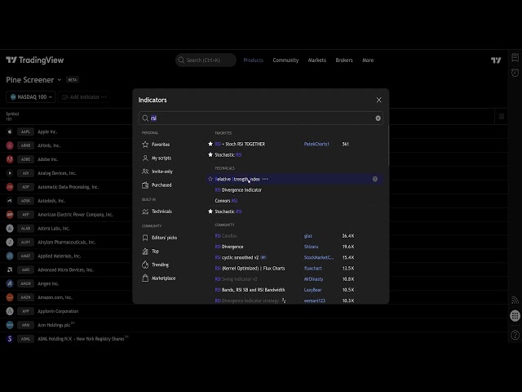Open the Alerts clock icon
The image size is (522, 392).
(515, 73)
